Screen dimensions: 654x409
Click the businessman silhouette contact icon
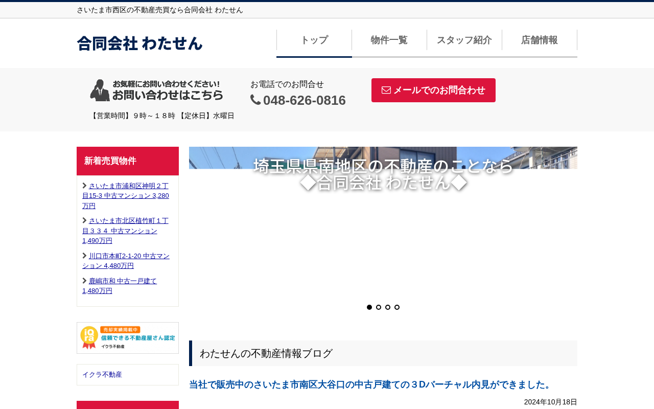(100, 90)
